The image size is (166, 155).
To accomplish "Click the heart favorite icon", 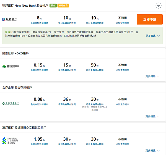I will coord(158,6).
